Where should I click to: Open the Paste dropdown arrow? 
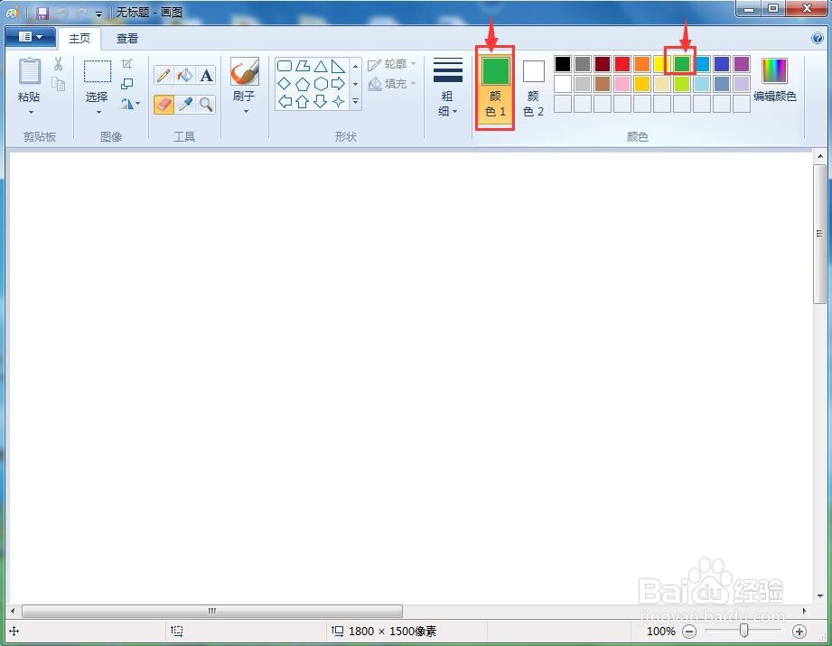click(x=30, y=112)
